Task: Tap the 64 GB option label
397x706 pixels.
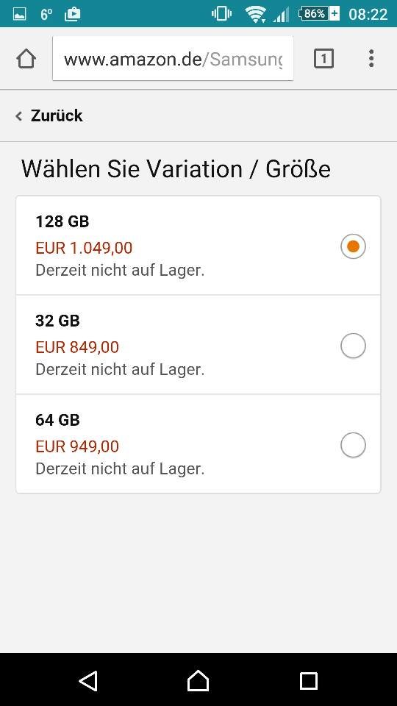Action: click(57, 420)
